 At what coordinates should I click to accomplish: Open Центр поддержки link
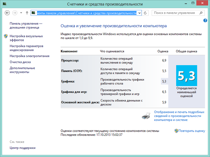[x=23, y=148]
